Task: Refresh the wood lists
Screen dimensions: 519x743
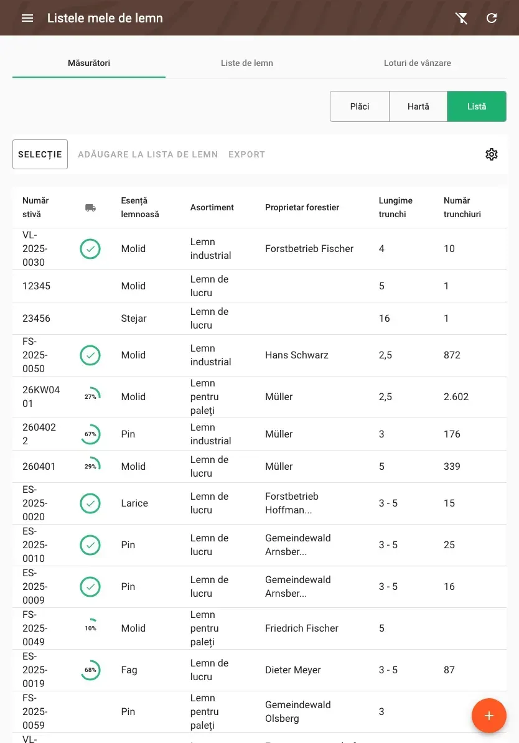Action: pos(492,18)
